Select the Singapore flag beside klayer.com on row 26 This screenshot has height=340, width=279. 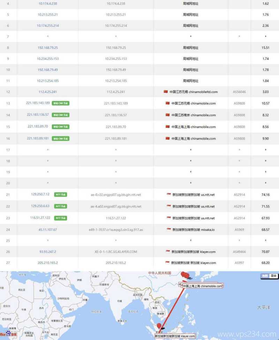click(168, 252)
